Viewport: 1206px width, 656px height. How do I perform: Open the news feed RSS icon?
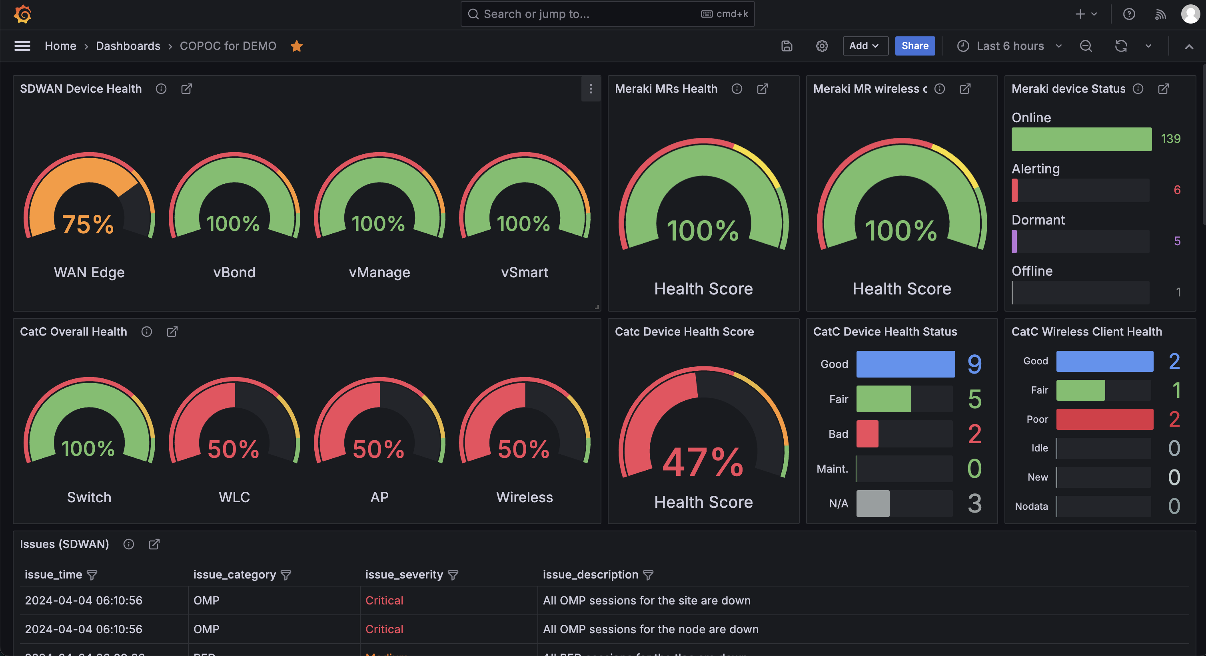point(1160,14)
